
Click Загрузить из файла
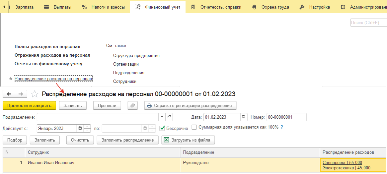188,140
